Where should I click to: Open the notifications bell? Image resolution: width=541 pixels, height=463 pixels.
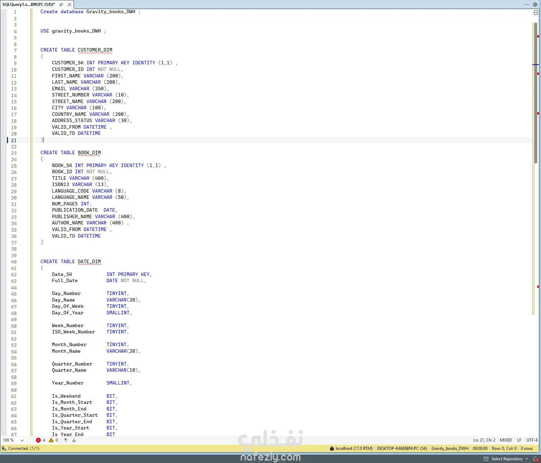(535, 459)
